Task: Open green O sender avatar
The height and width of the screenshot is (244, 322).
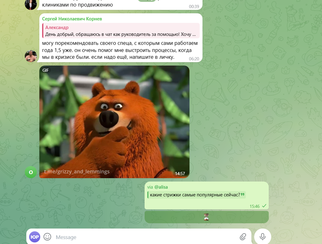Action: click(31, 172)
